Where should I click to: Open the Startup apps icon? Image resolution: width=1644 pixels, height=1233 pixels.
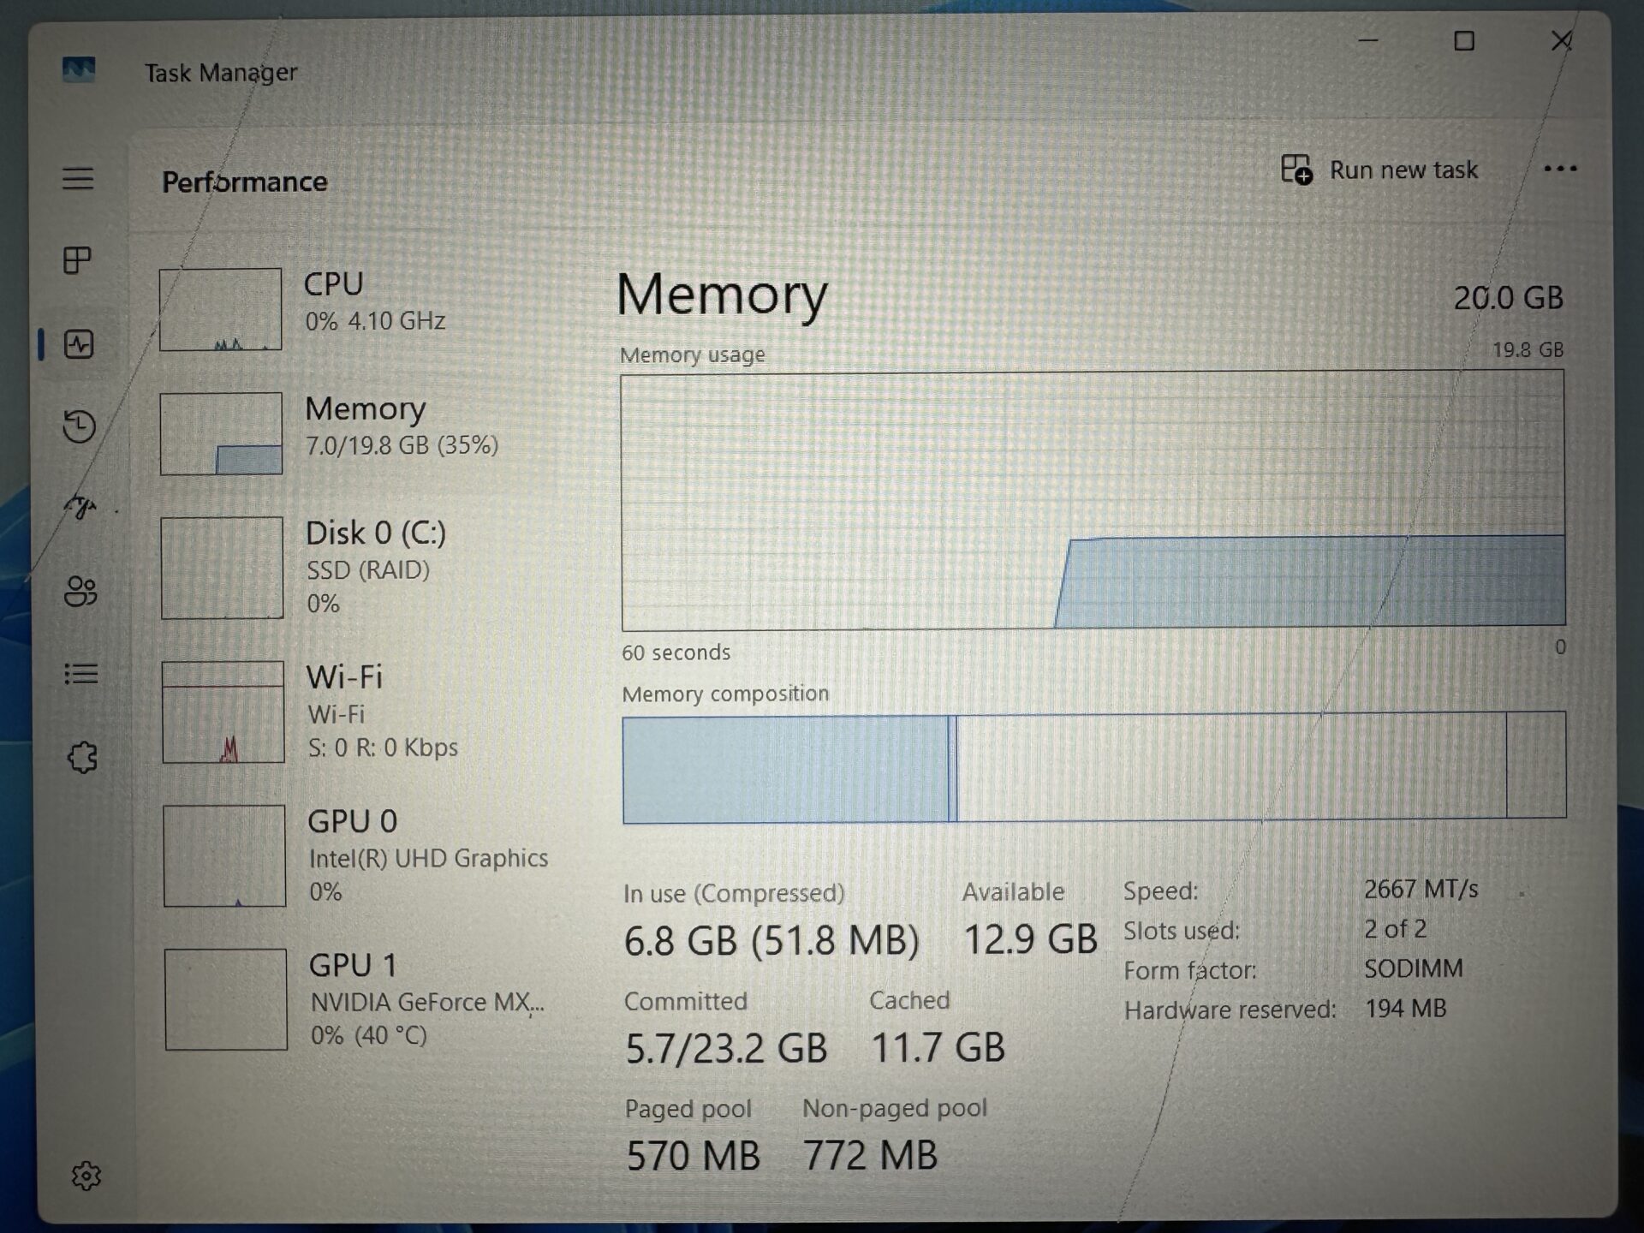(80, 507)
